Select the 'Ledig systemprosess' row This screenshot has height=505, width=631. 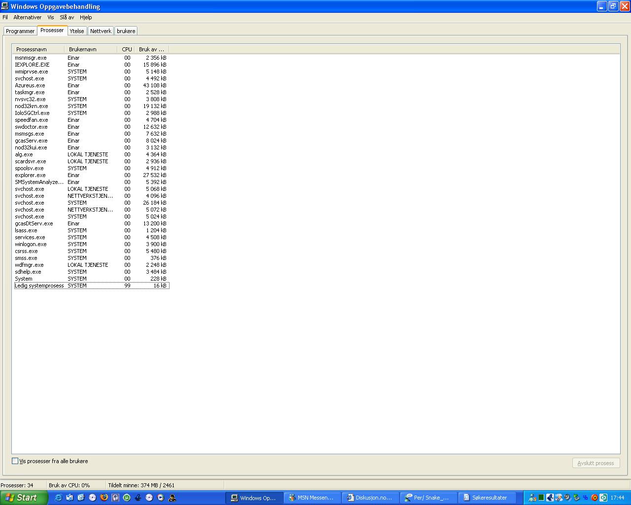click(x=91, y=286)
